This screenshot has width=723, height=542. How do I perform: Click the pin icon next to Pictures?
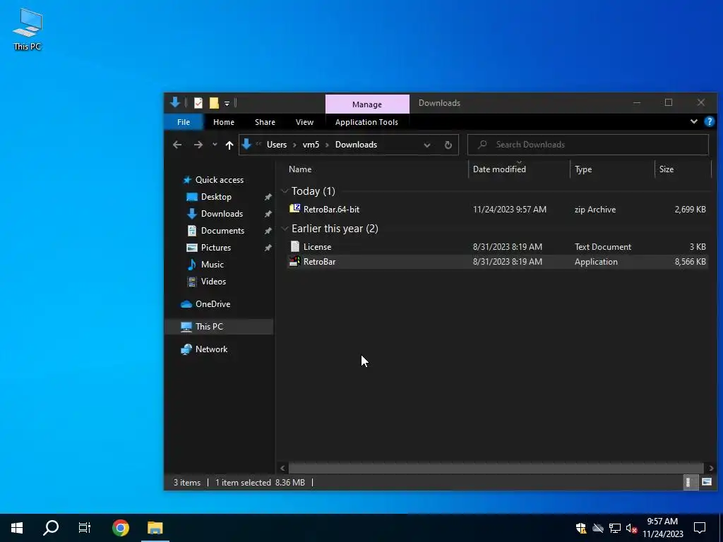coord(268,248)
